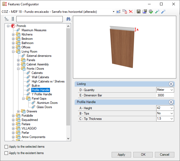This screenshot has width=180, height=161.
Task: Delete configuration with red X icon
Action: 131,11
